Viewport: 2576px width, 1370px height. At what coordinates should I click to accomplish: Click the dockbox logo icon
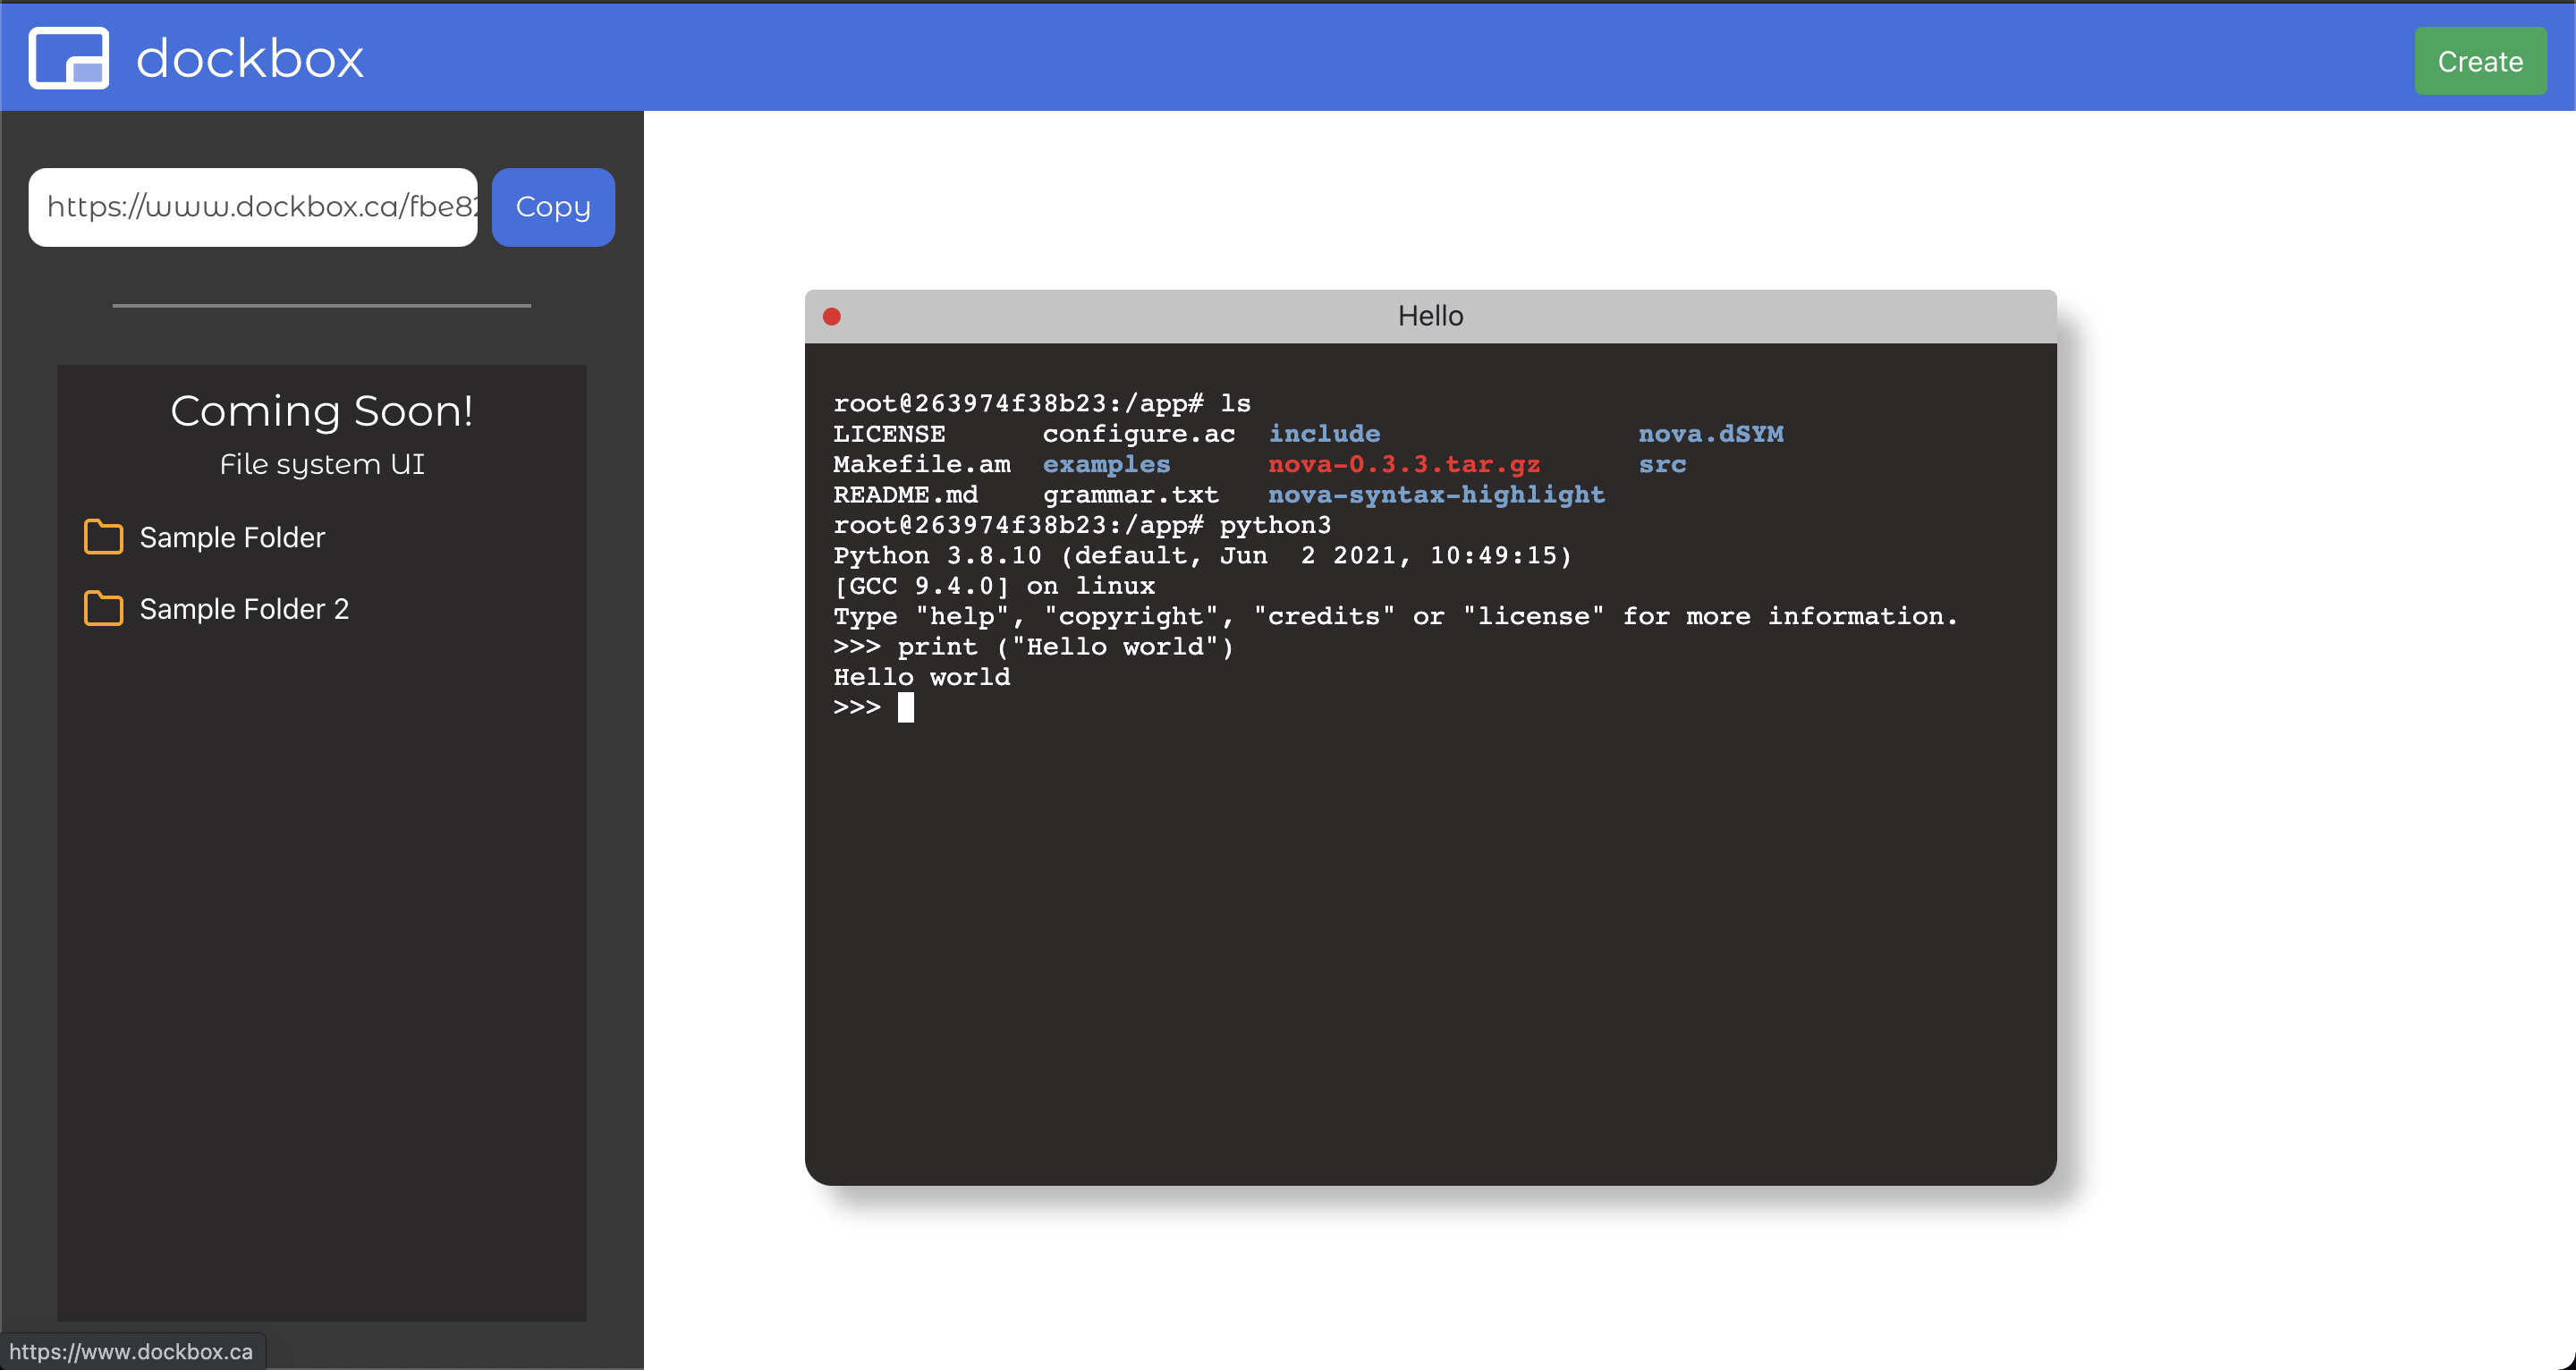(x=68, y=58)
